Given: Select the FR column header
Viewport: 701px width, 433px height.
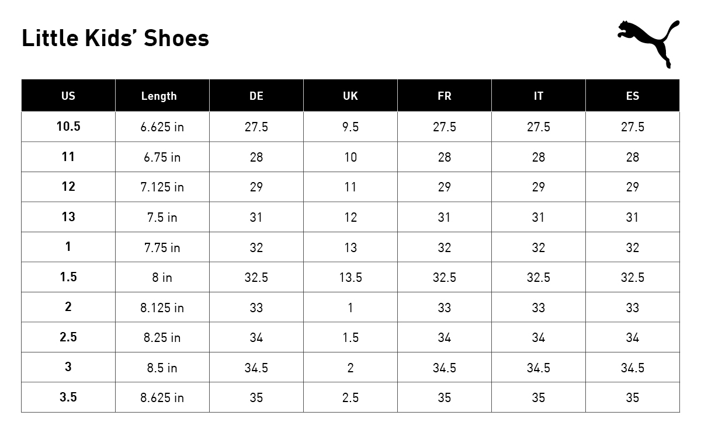Looking at the screenshot, I should (445, 96).
